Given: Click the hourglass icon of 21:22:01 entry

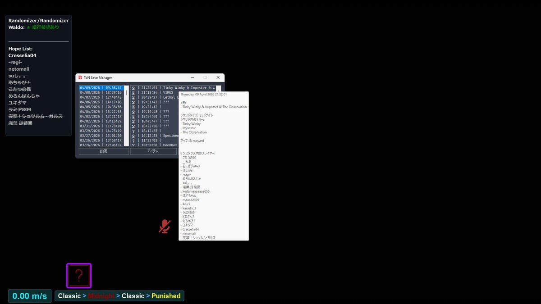Looking at the screenshot, I should coord(133,88).
